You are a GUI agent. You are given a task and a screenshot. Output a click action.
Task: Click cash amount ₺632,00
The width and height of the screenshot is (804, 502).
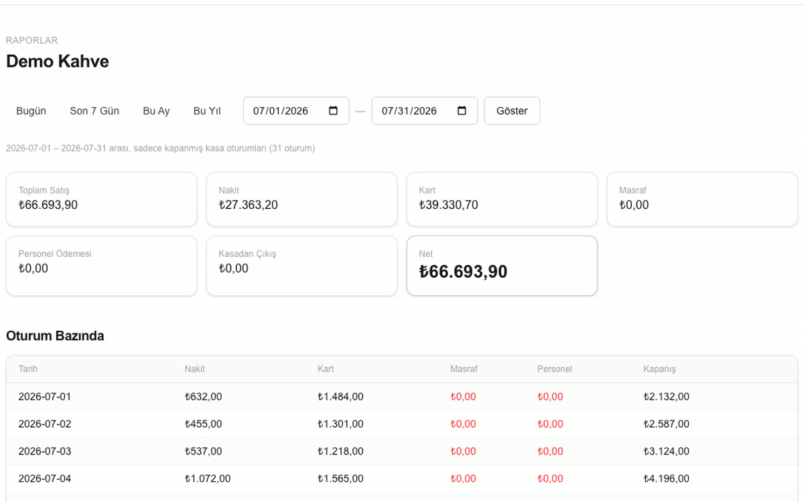(203, 397)
